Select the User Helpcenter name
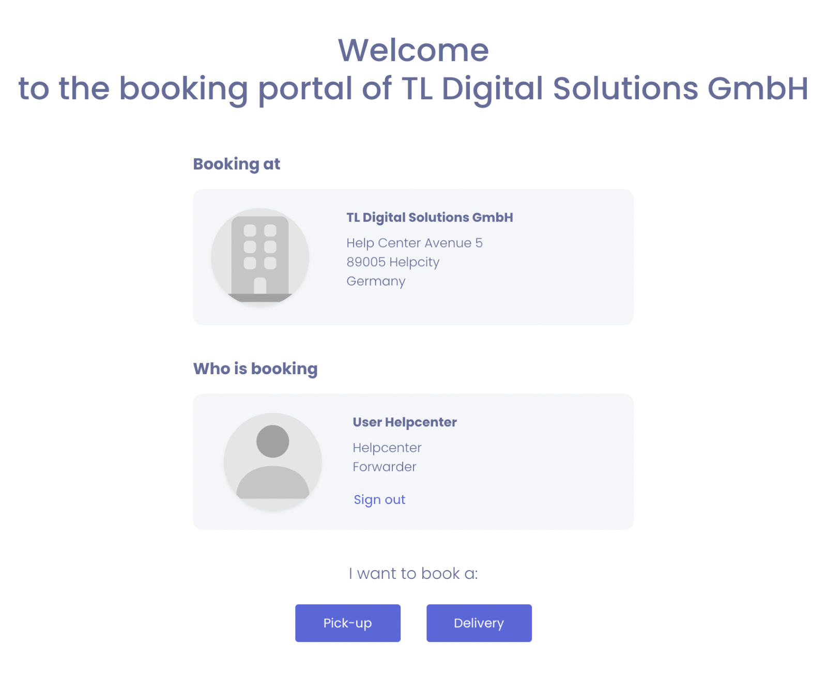Screen dimensions: 827x675 coord(405,422)
